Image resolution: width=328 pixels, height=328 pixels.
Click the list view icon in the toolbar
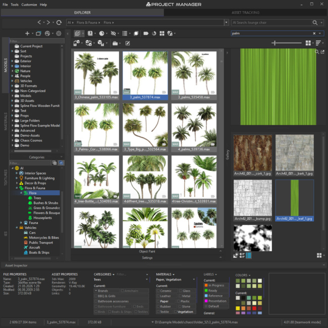tap(125, 33)
